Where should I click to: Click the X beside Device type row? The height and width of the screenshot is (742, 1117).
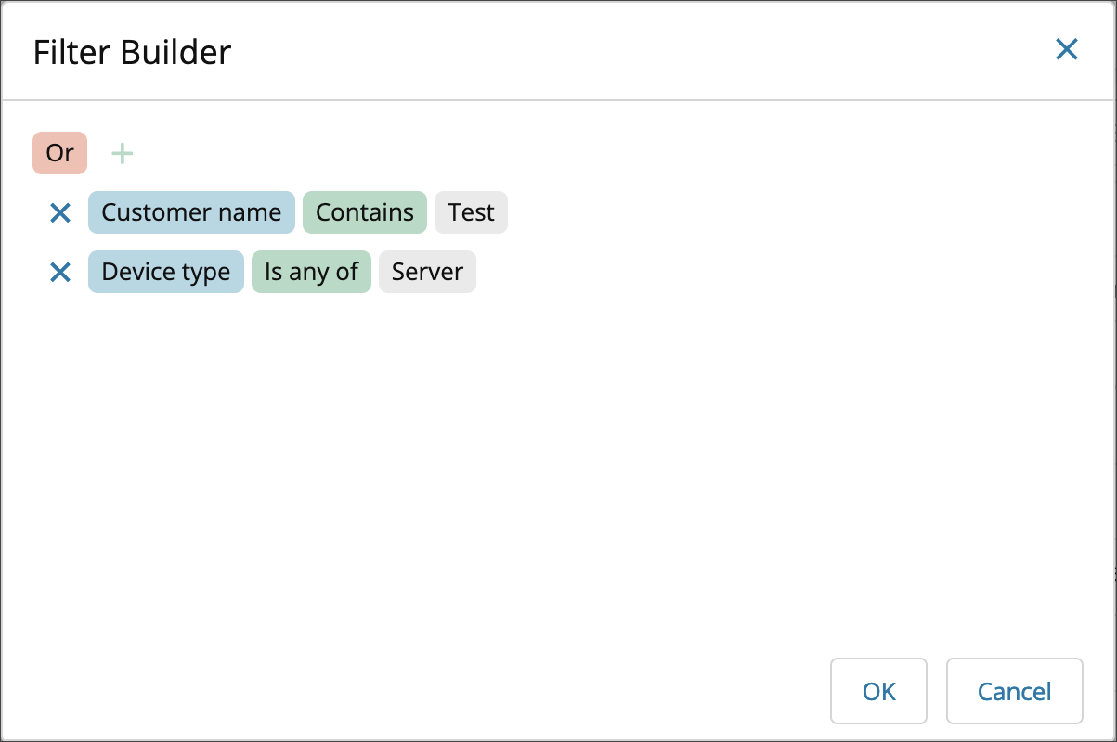click(60, 272)
